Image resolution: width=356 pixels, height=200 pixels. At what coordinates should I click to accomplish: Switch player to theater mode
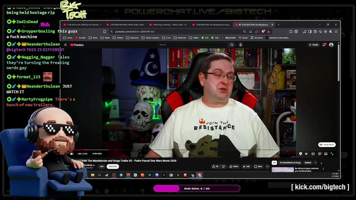[x=326, y=154]
